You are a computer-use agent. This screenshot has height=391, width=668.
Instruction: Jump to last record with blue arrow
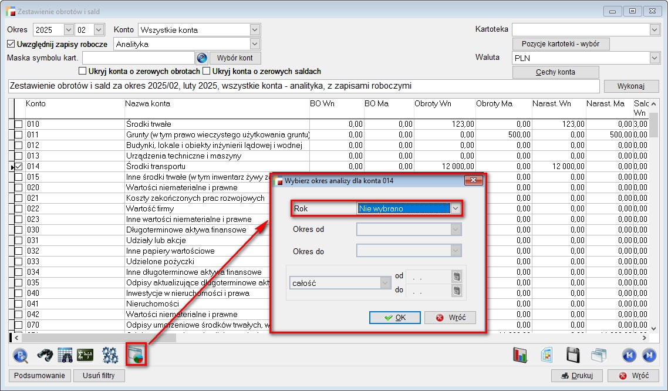point(649,355)
